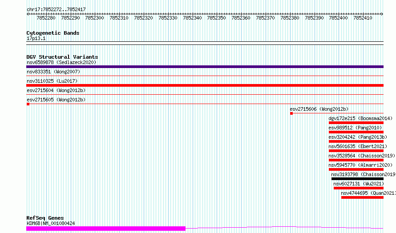Select the esv3204242 (Pang2013b) variant label
Viewport: 396px width, 233px height.
(358, 137)
